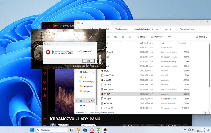Click the Rozmiar column header

pyautogui.click(x=182, y=43)
